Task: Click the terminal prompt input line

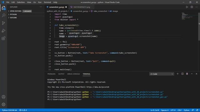Action: click(x=64, y=100)
